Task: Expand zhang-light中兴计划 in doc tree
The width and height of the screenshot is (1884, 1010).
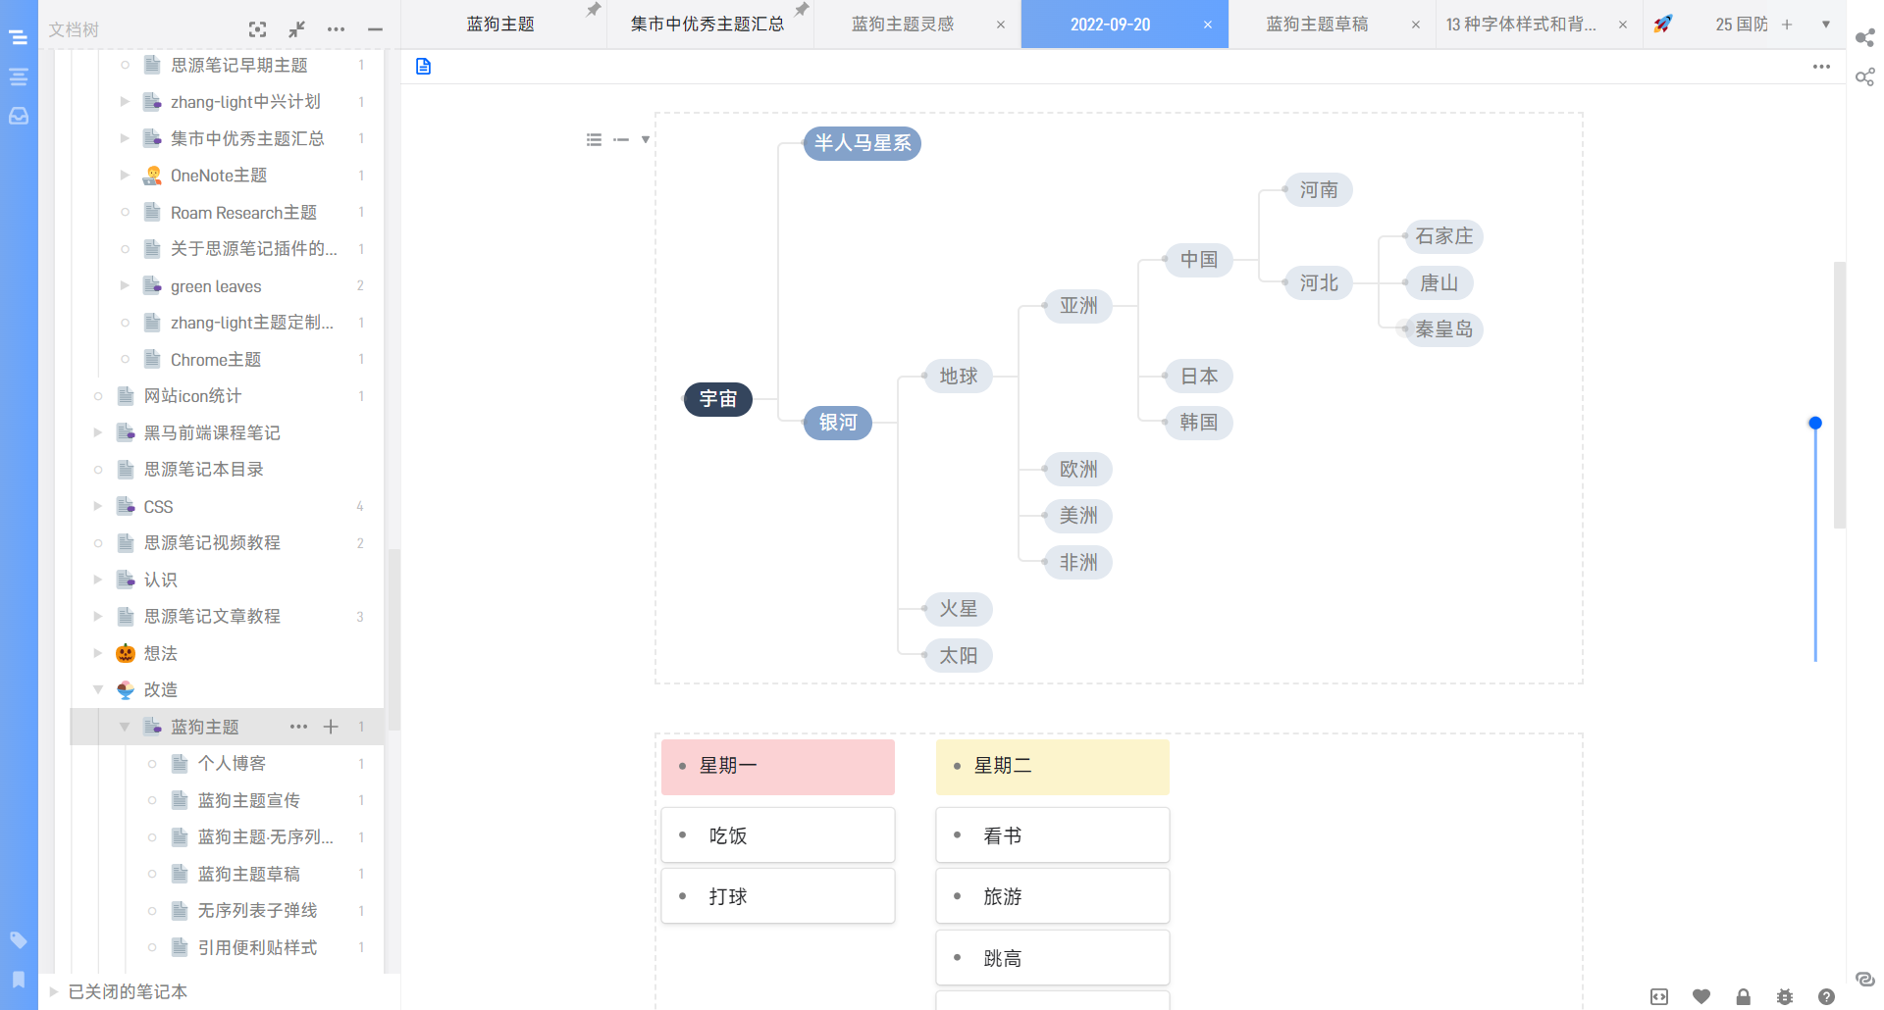Action: click(125, 101)
